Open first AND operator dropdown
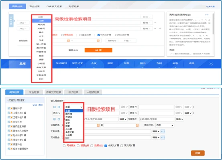Screen dimensions: 222x160 (x=23, y=23)
